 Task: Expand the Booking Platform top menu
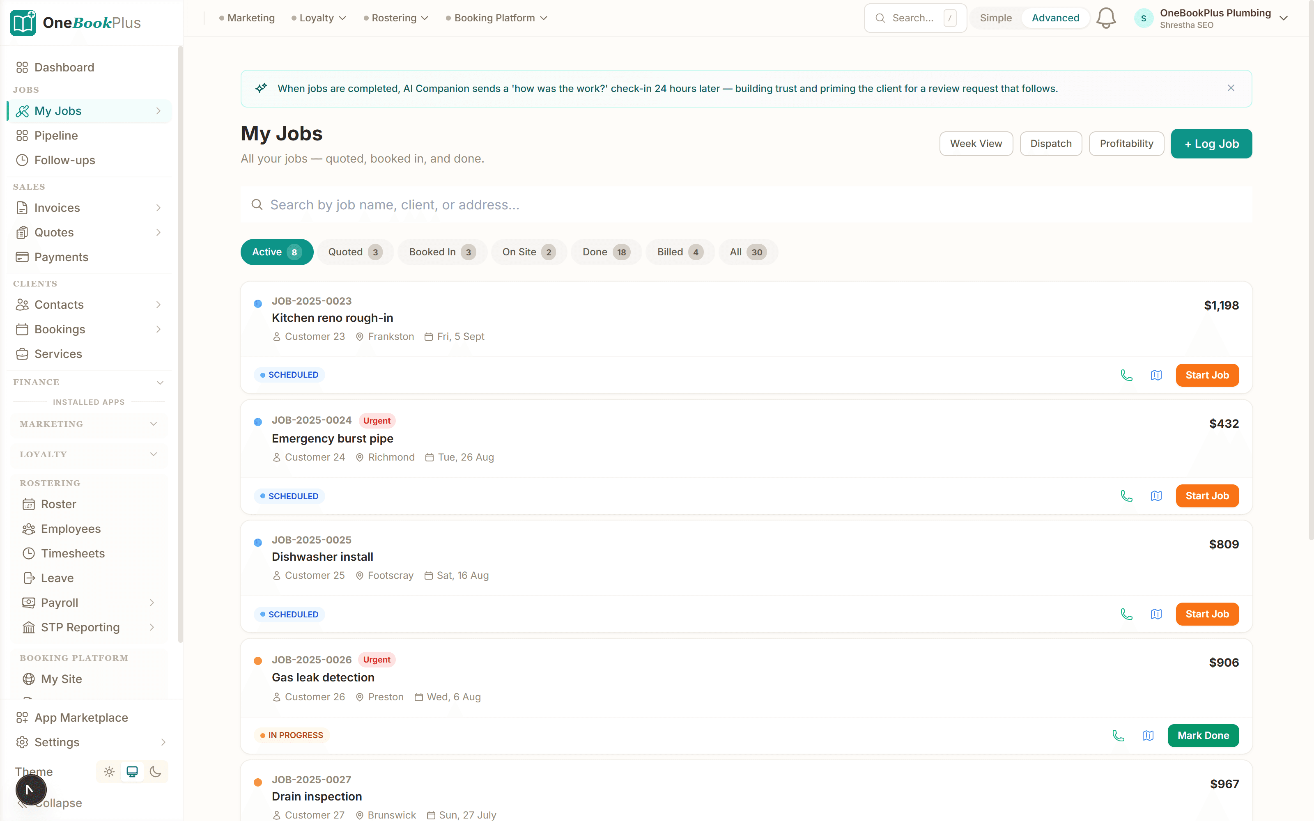click(x=496, y=17)
